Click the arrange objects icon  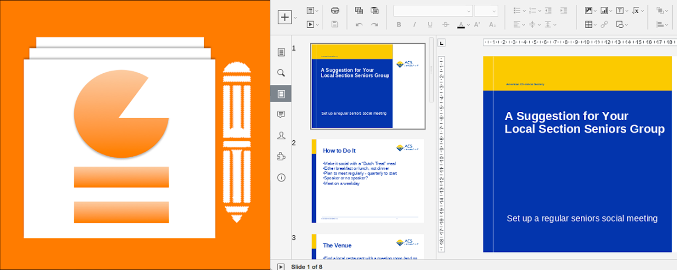click(660, 11)
